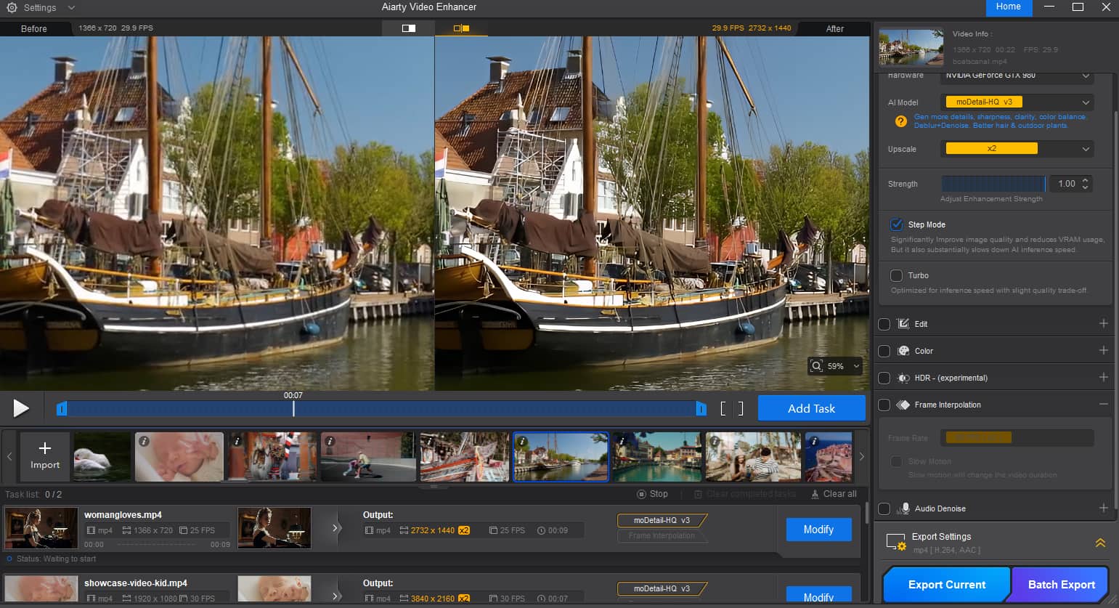Click the Batch Export button
The width and height of the screenshot is (1119, 608).
1059,584
